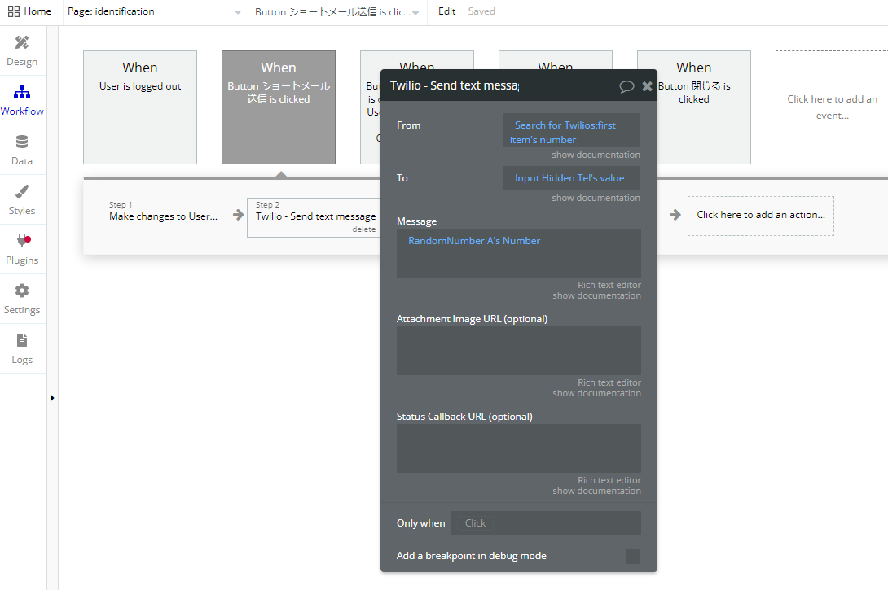Viewport: 888px width, 590px height.
Task: Select the Button 閉じる is clicked event
Action: click(x=704, y=107)
